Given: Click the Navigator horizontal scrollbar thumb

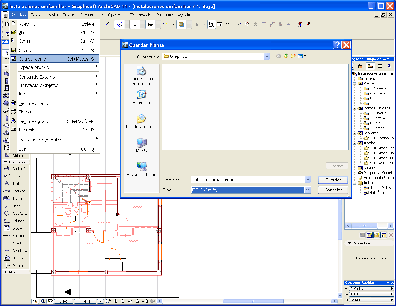Looking at the screenshot, I should coord(365,226).
